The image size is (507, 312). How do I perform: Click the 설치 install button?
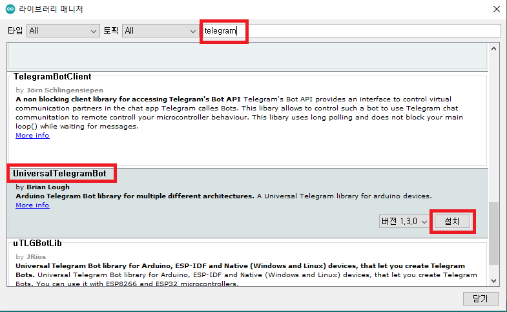tap(452, 222)
